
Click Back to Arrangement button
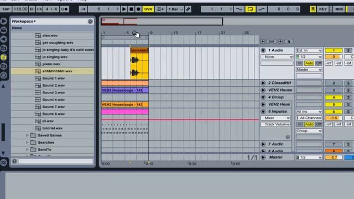click(160, 9)
